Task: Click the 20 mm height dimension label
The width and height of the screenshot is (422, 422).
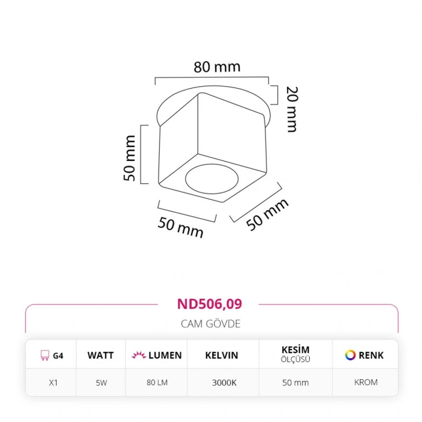Action: point(291,110)
